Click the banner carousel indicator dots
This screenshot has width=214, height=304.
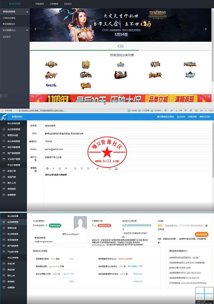pos(121,46)
